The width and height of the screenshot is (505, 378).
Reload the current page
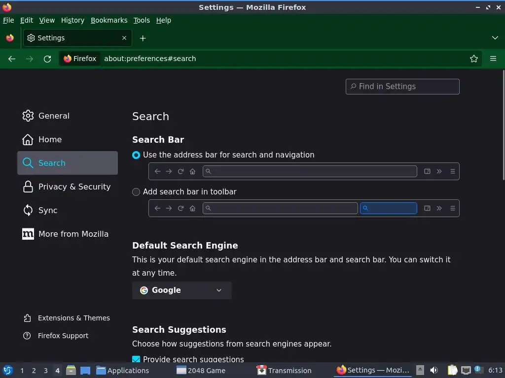[47, 59]
